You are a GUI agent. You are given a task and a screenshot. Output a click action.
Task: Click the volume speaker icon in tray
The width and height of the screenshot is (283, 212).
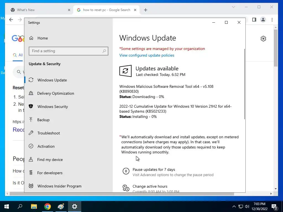(247, 206)
